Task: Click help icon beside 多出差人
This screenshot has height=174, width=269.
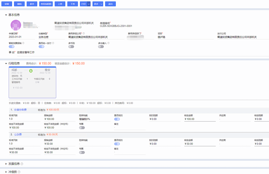Action: click(109, 43)
